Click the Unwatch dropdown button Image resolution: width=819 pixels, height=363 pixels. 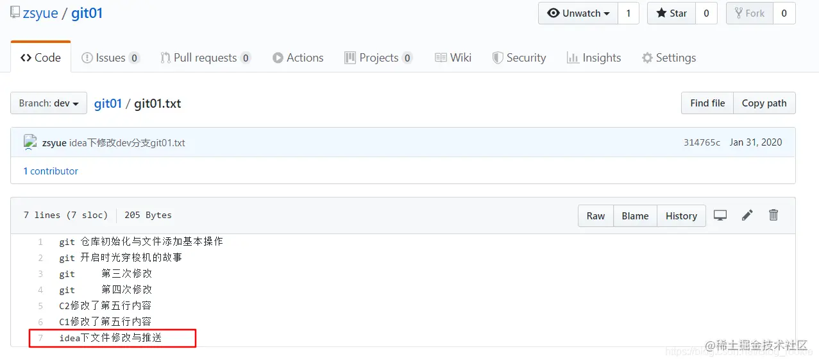click(x=578, y=13)
